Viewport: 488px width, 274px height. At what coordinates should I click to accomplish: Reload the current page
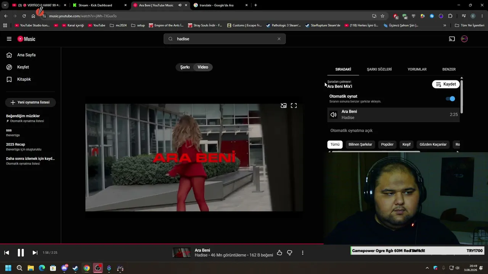pos(24,16)
